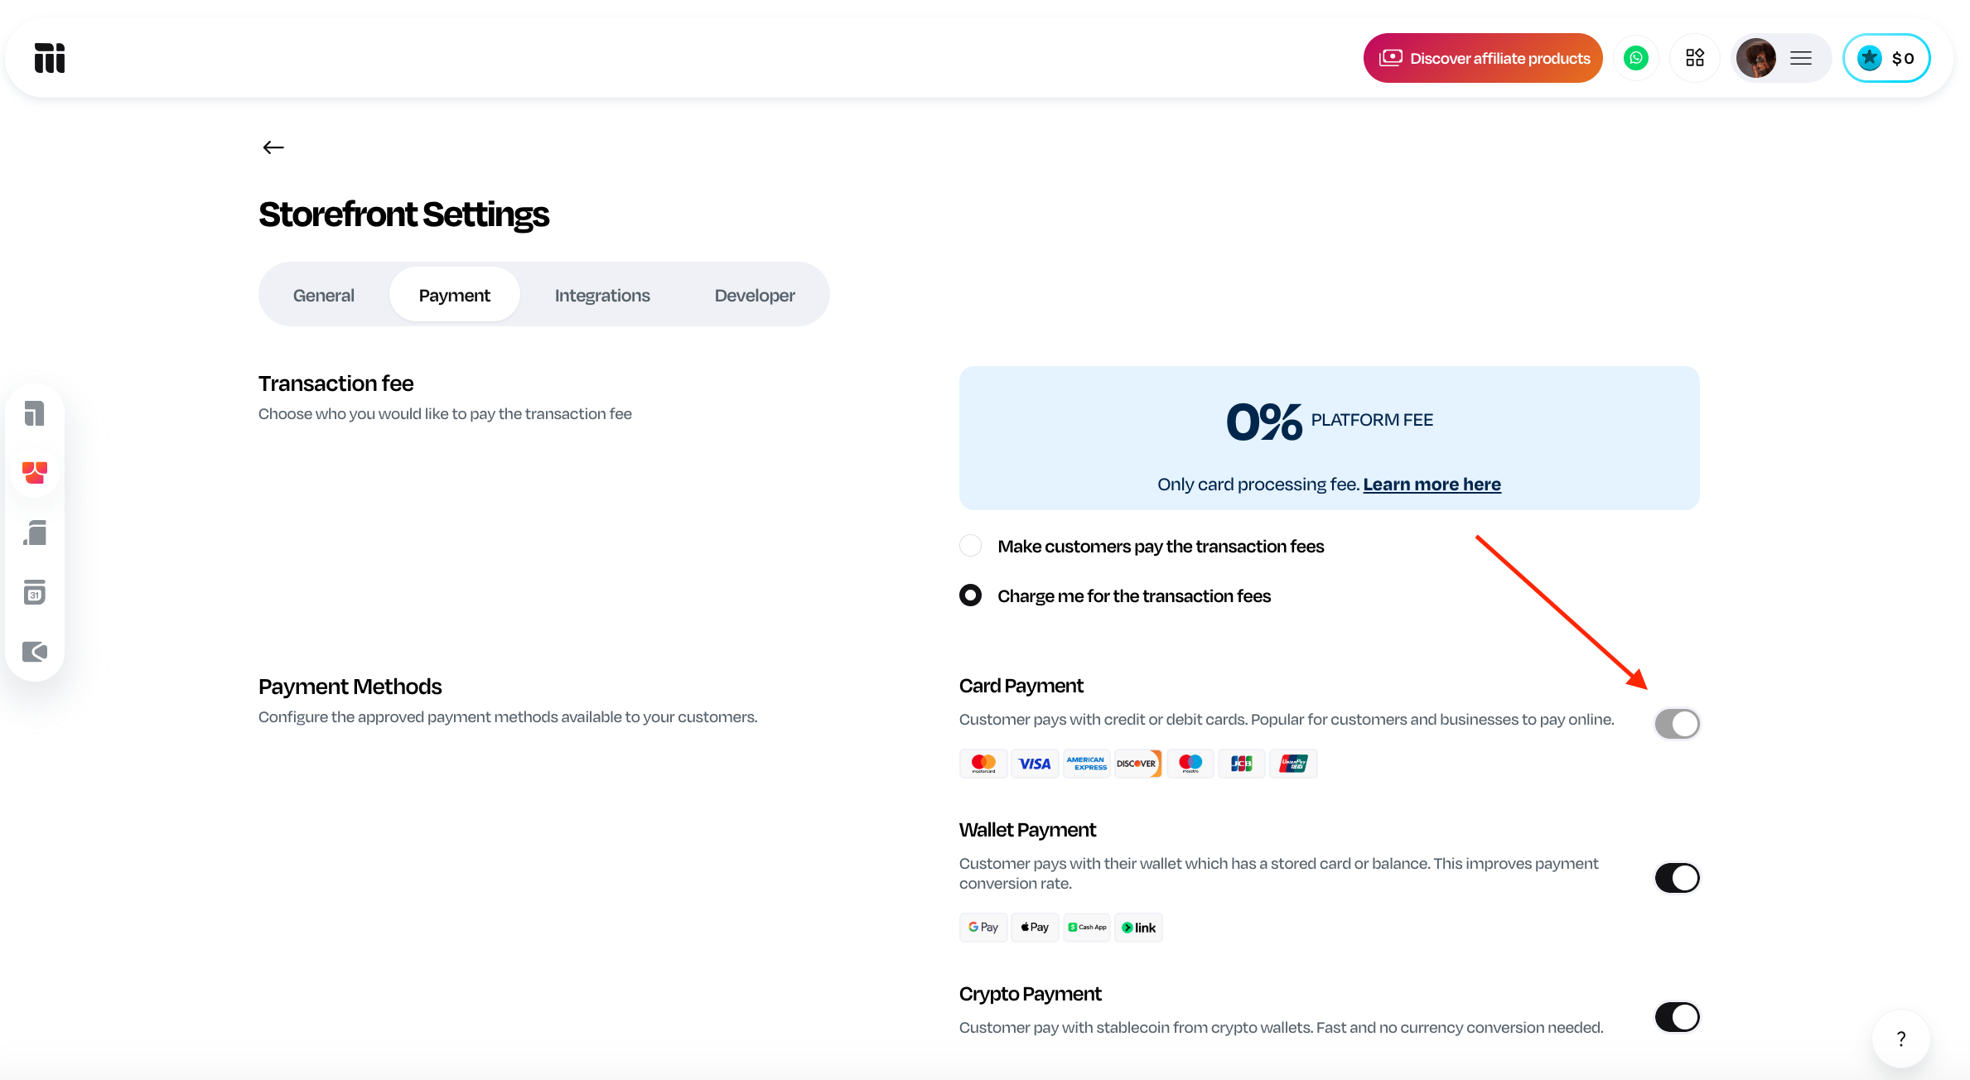
Task: Select Charge me for the transaction fees
Action: [970, 595]
